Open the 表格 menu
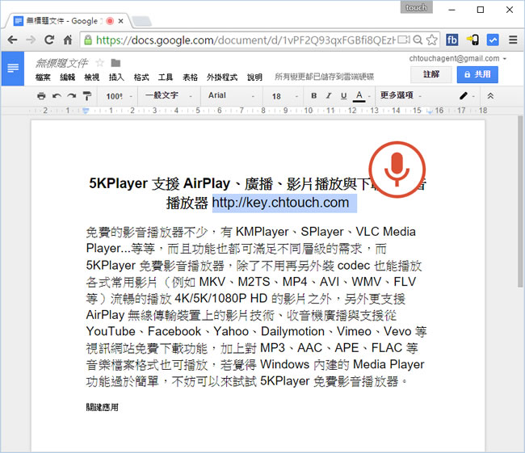 coord(190,78)
